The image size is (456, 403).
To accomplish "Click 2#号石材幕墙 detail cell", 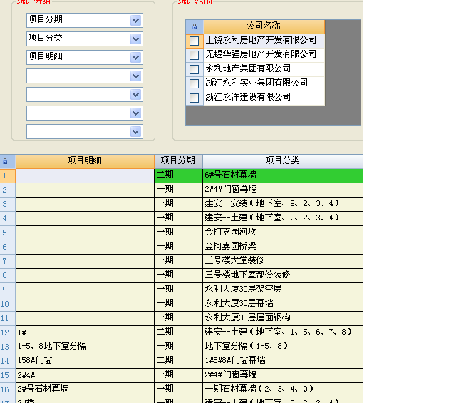I will (x=85, y=390).
